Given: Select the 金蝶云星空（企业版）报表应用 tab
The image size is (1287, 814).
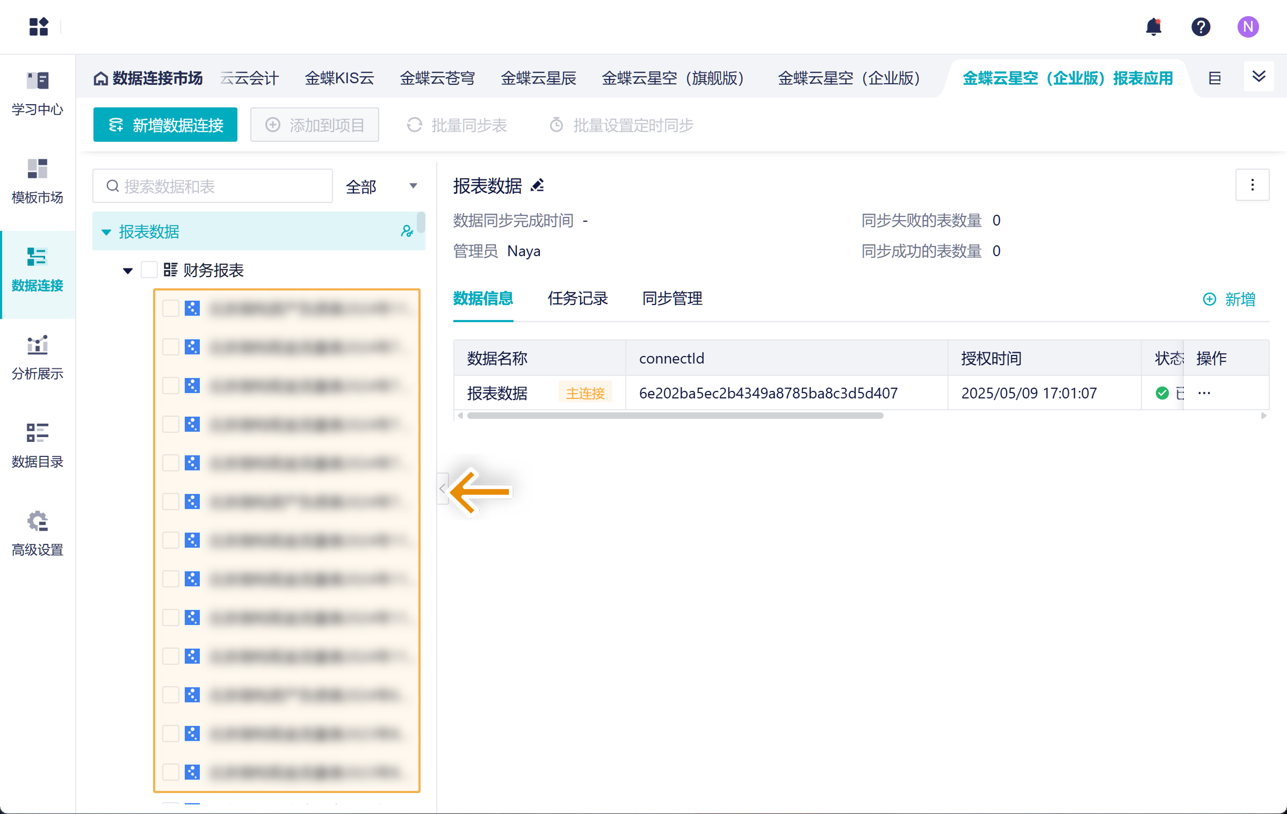Looking at the screenshot, I should coord(1068,78).
